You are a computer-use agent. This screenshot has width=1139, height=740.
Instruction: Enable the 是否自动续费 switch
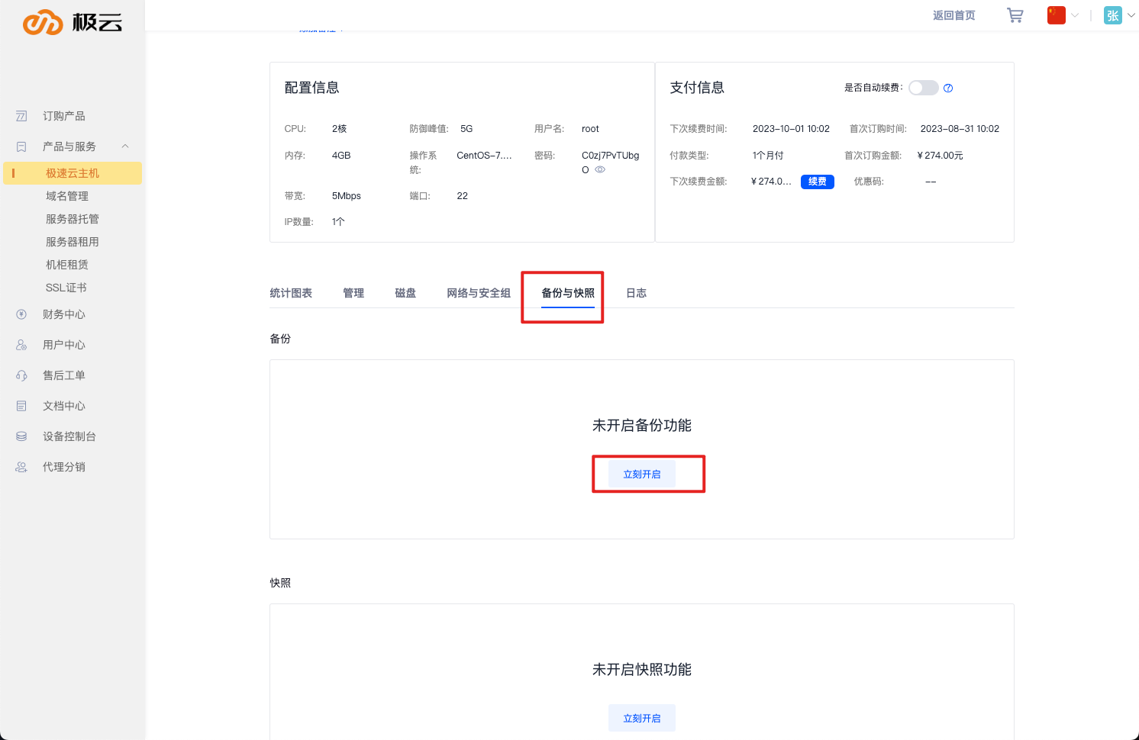[923, 88]
